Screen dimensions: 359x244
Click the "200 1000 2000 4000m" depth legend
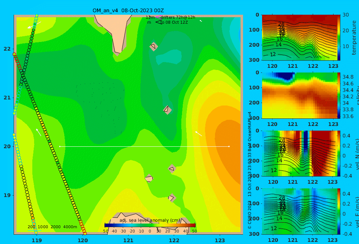pos(52,227)
